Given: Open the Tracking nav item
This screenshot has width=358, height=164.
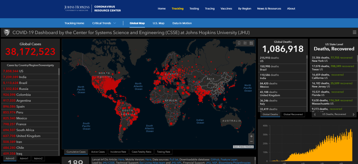Looking at the screenshot, I should (178, 8).
